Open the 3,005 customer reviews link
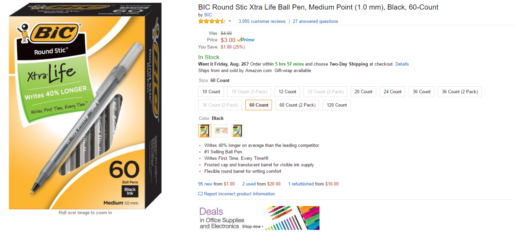 (262, 21)
